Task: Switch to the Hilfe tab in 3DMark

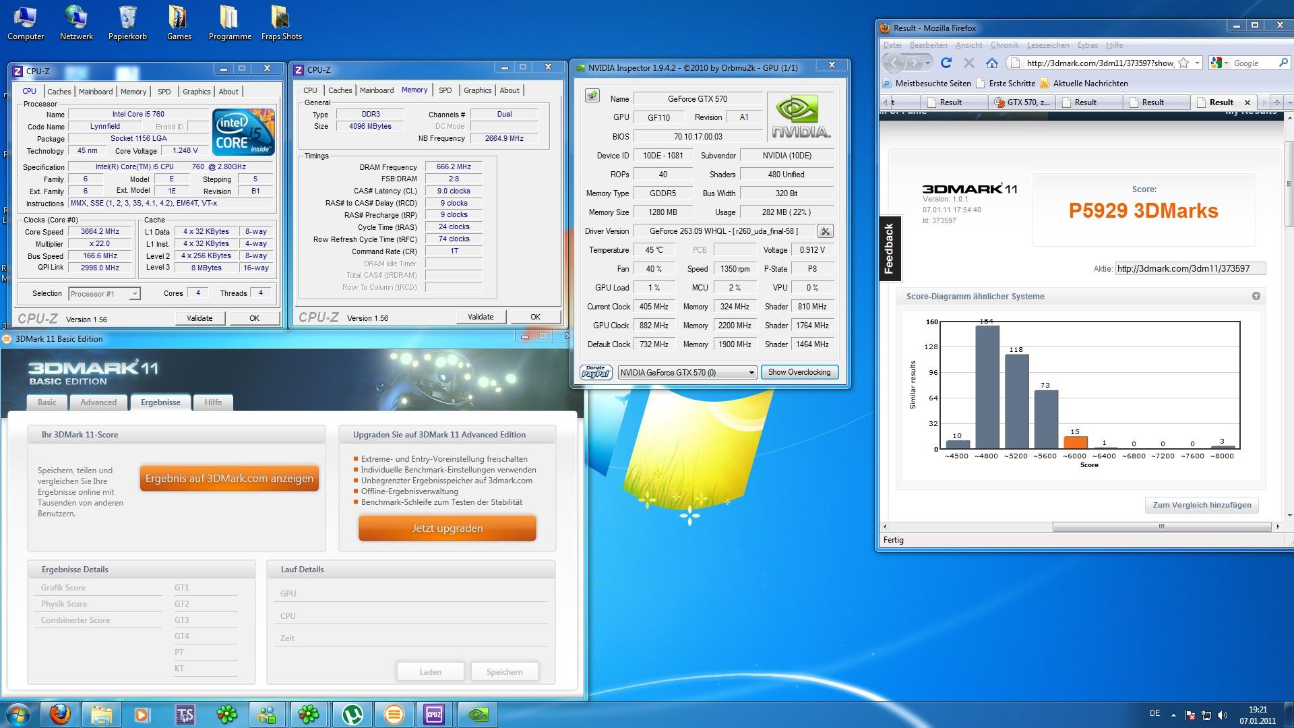Action: pyautogui.click(x=213, y=402)
